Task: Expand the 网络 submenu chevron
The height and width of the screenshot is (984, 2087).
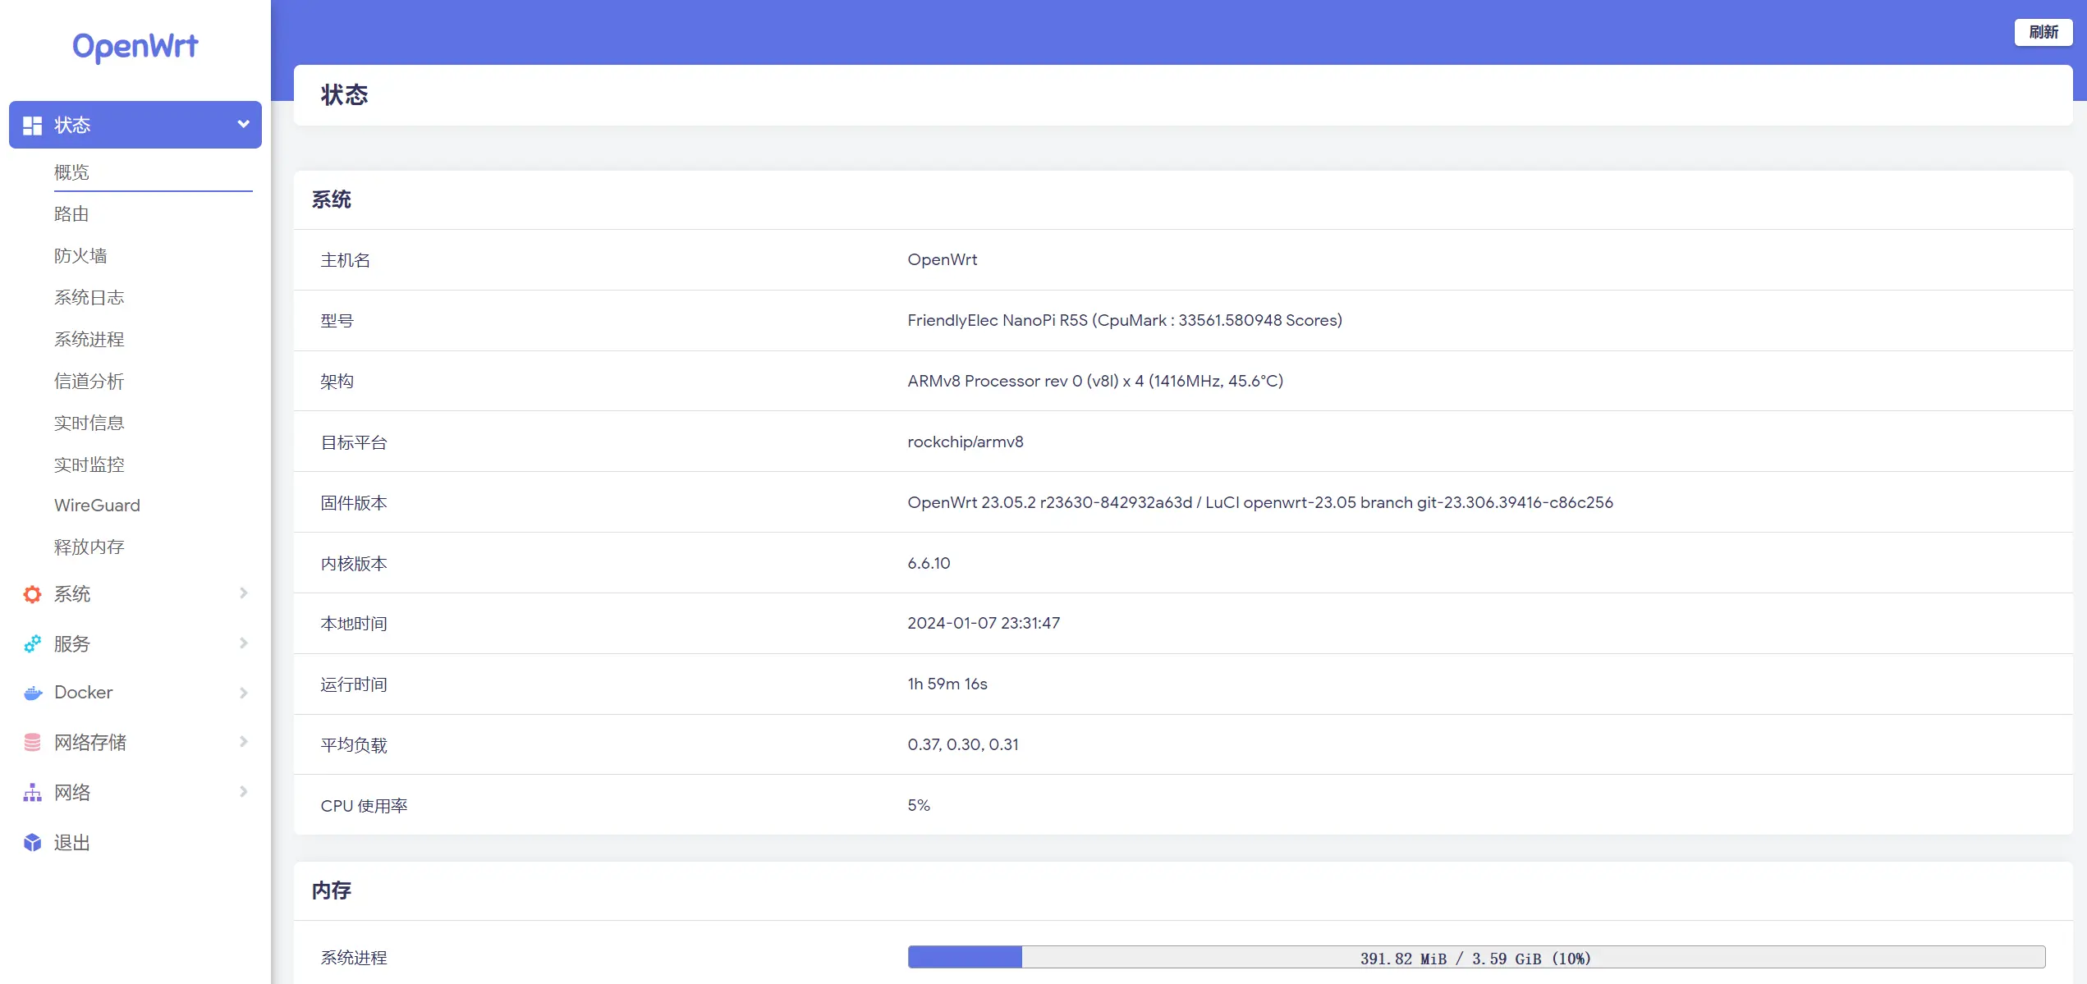Action: tap(243, 792)
